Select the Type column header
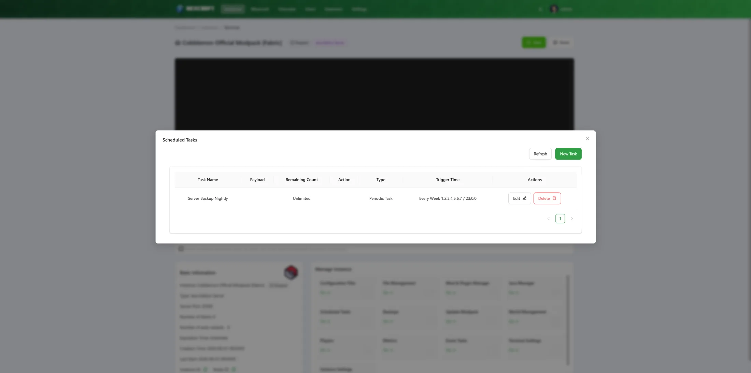The image size is (751, 373). 381,180
